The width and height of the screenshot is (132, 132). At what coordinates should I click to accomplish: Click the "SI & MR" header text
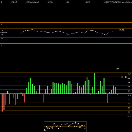point(14,2)
